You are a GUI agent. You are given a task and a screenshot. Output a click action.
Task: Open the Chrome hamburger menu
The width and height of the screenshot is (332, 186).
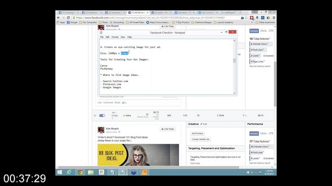[x=274, y=18]
